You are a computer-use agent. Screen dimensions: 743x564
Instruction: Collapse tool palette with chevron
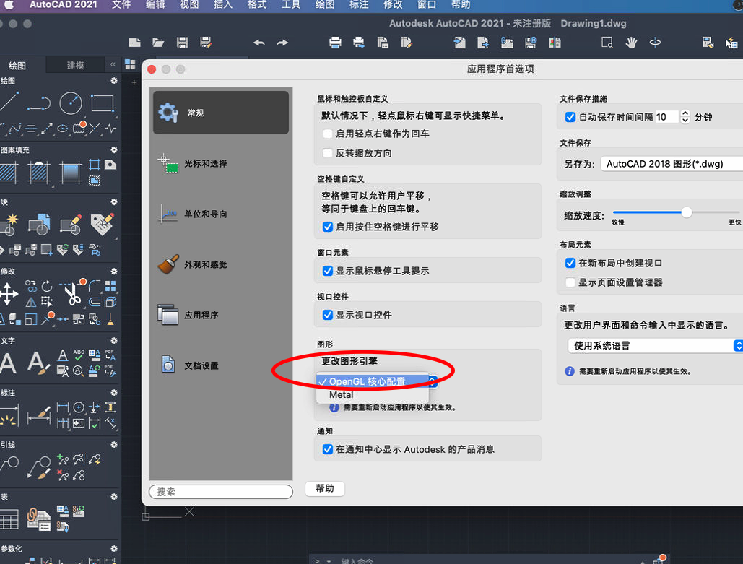click(113, 64)
